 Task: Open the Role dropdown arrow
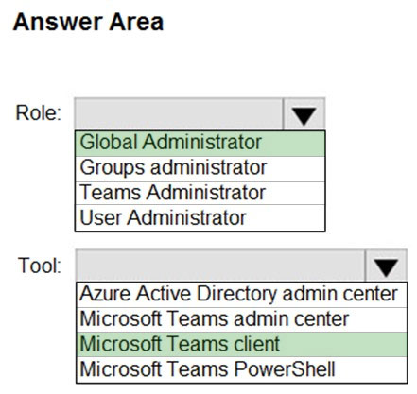pos(304,114)
